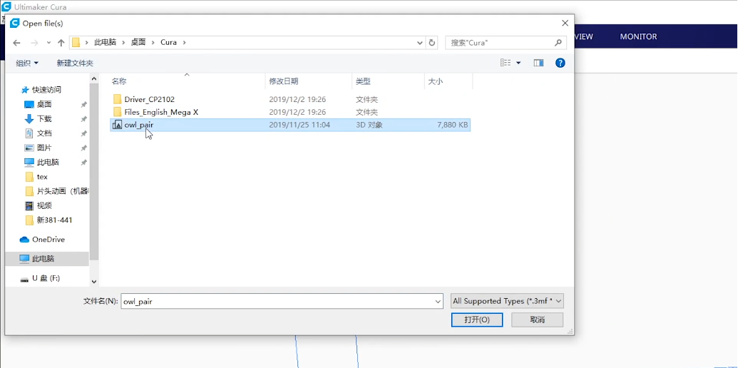Image resolution: width=738 pixels, height=368 pixels.
Task: Sort by 大小 column header
Action: click(449, 81)
